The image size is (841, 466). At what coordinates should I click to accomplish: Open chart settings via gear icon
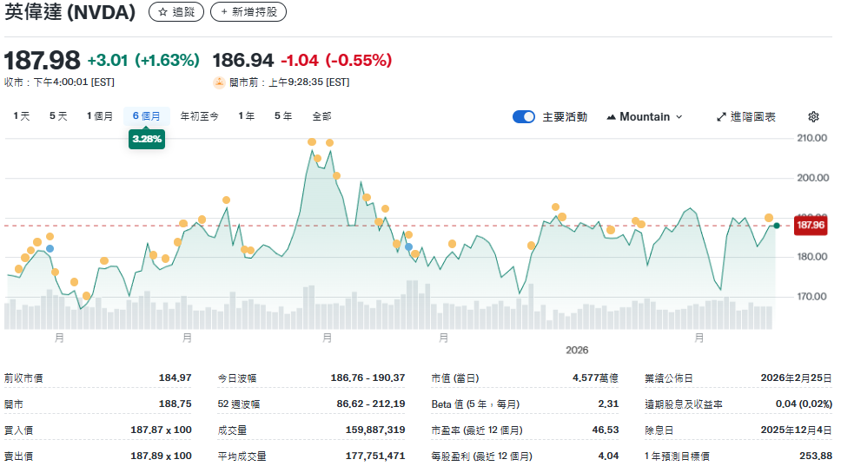tap(813, 116)
